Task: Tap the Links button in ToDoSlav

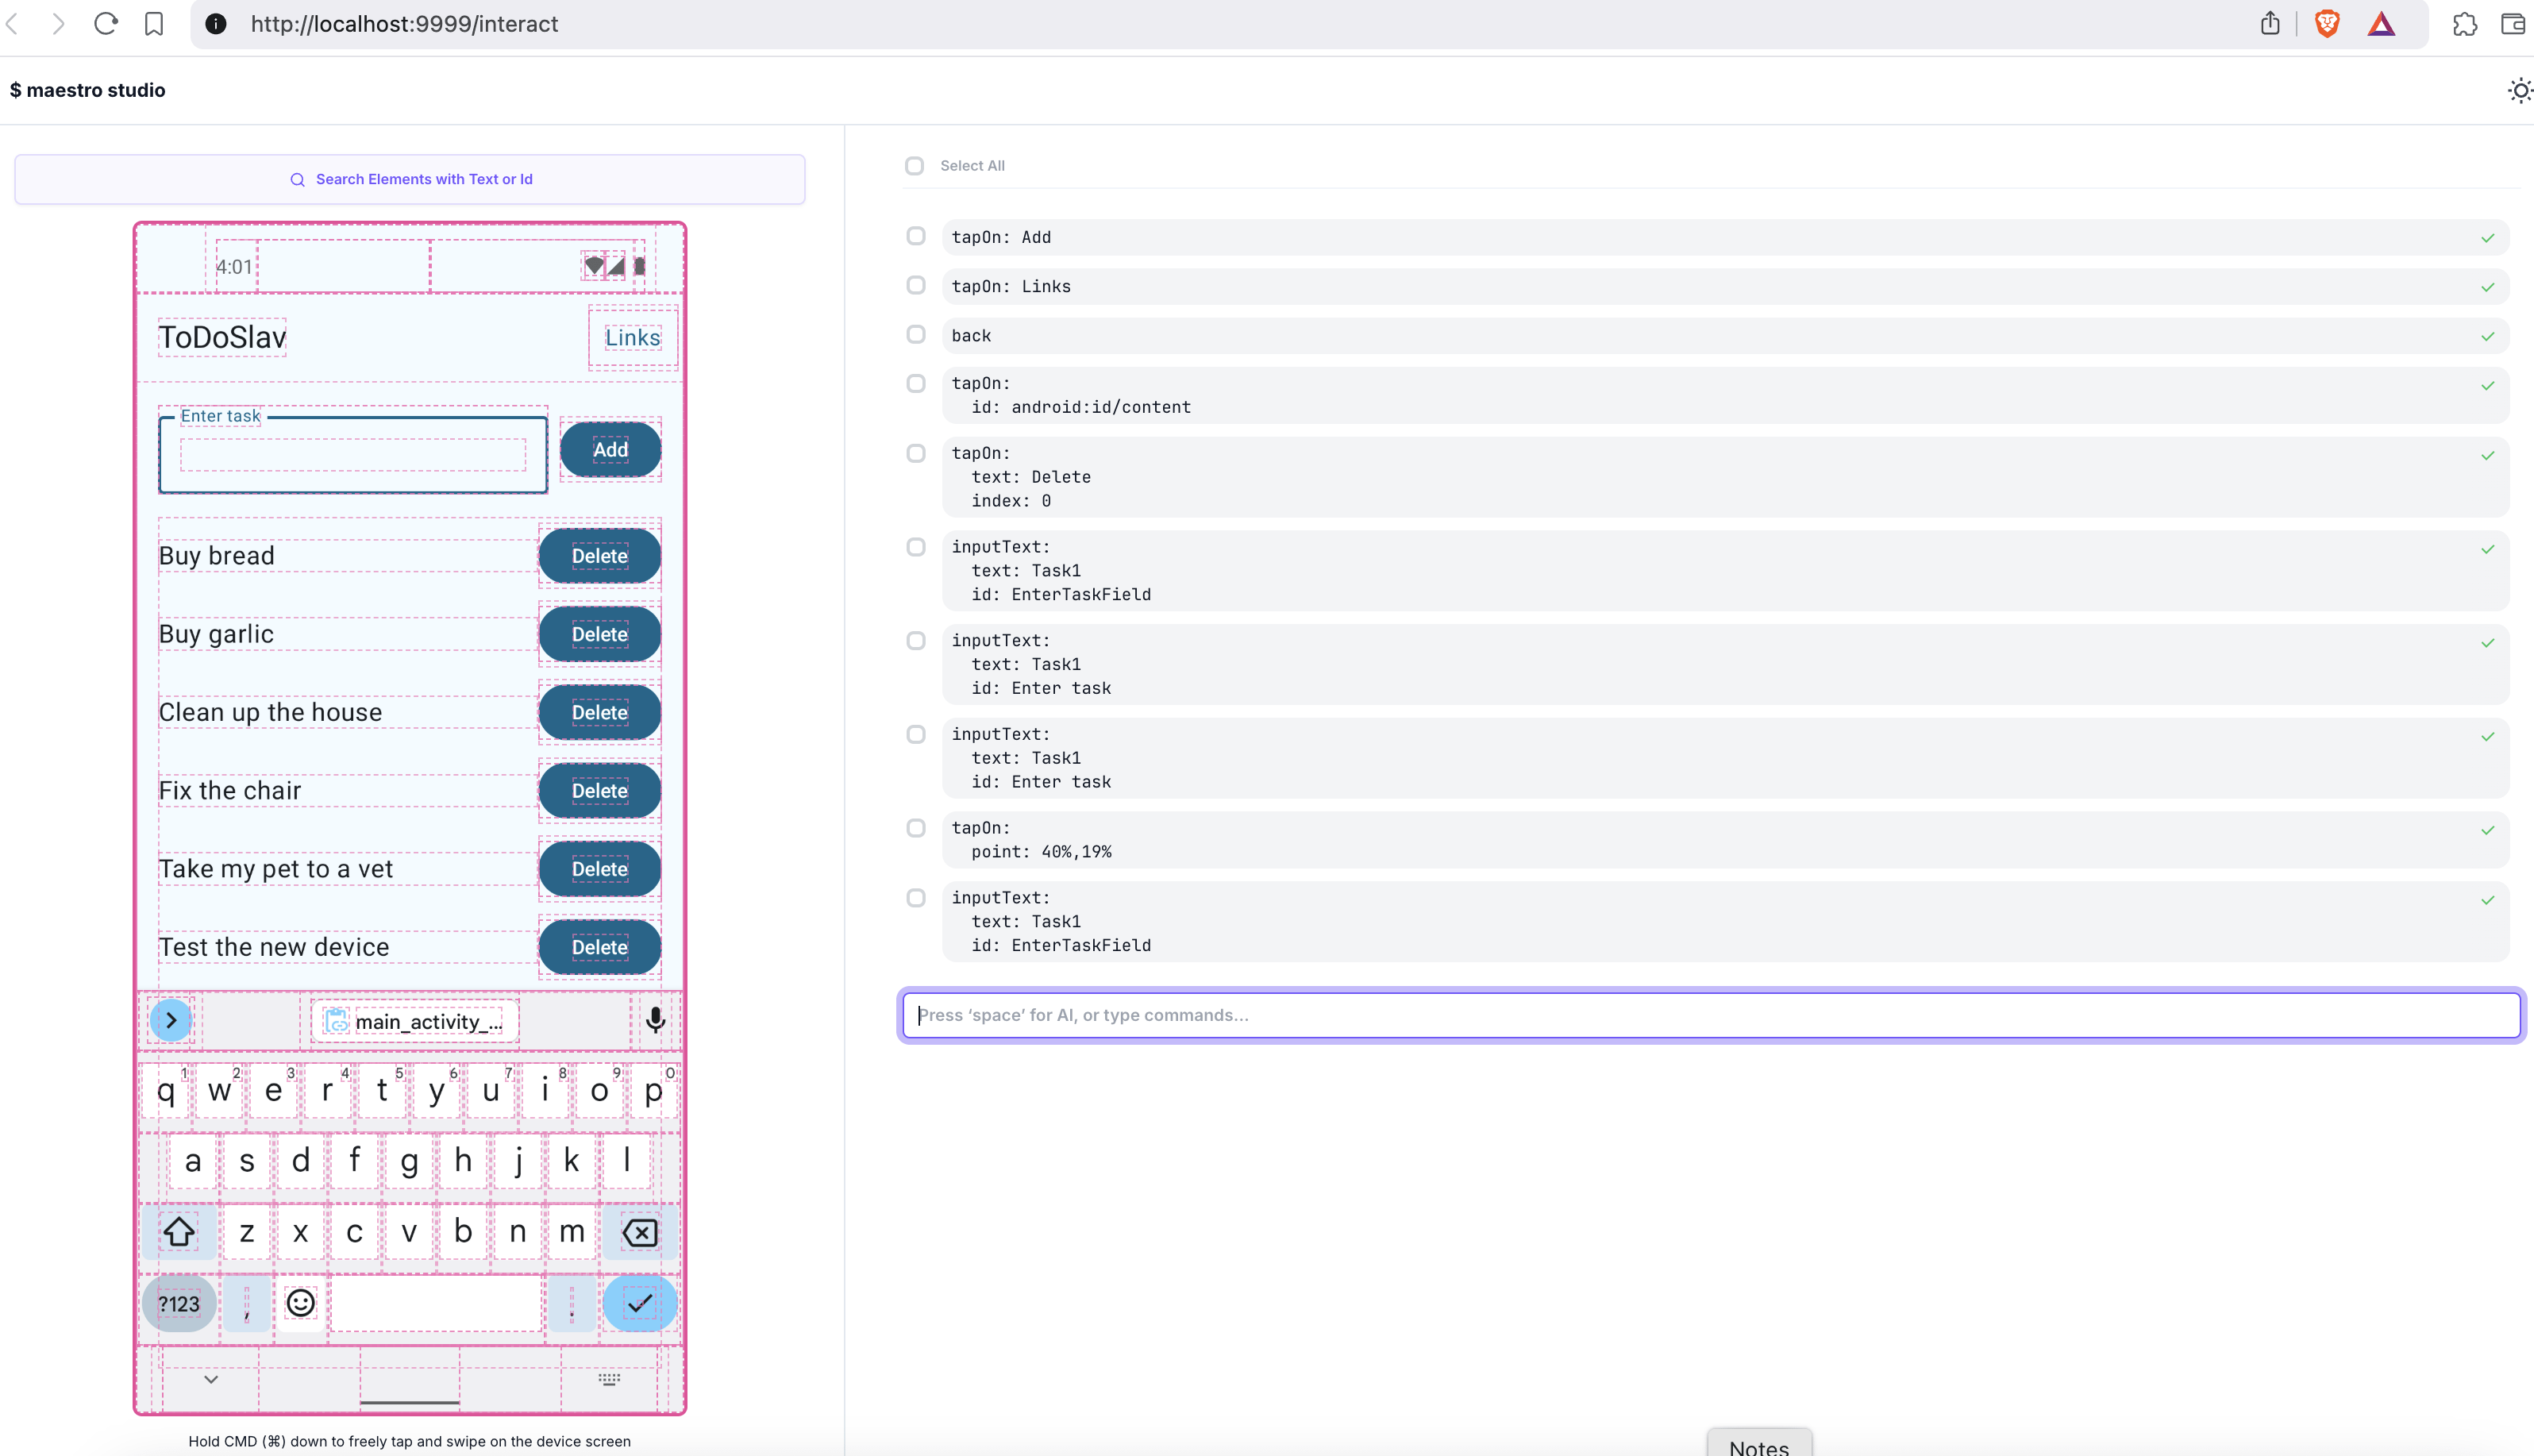Action: (632, 338)
